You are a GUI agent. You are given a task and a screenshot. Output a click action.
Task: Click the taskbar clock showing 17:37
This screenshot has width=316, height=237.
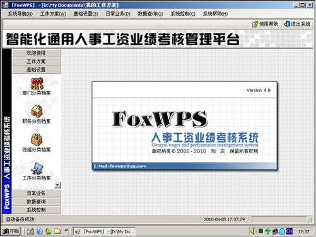click(x=303, y=231)
